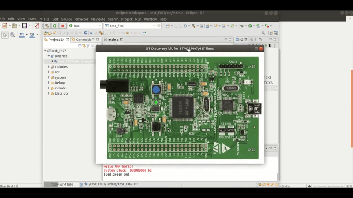This screenshot has height=198, width=353.
Task: Click the Search magnifier icon in toolbar
Action: (263, 33)
